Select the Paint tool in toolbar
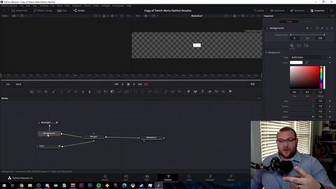The image size is (336, 189). pyautogui.click(x=54, y=92)
